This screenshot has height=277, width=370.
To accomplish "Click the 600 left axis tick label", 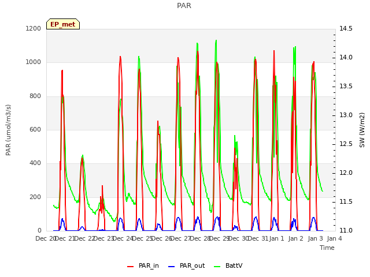I will click(x=35, y=129).
